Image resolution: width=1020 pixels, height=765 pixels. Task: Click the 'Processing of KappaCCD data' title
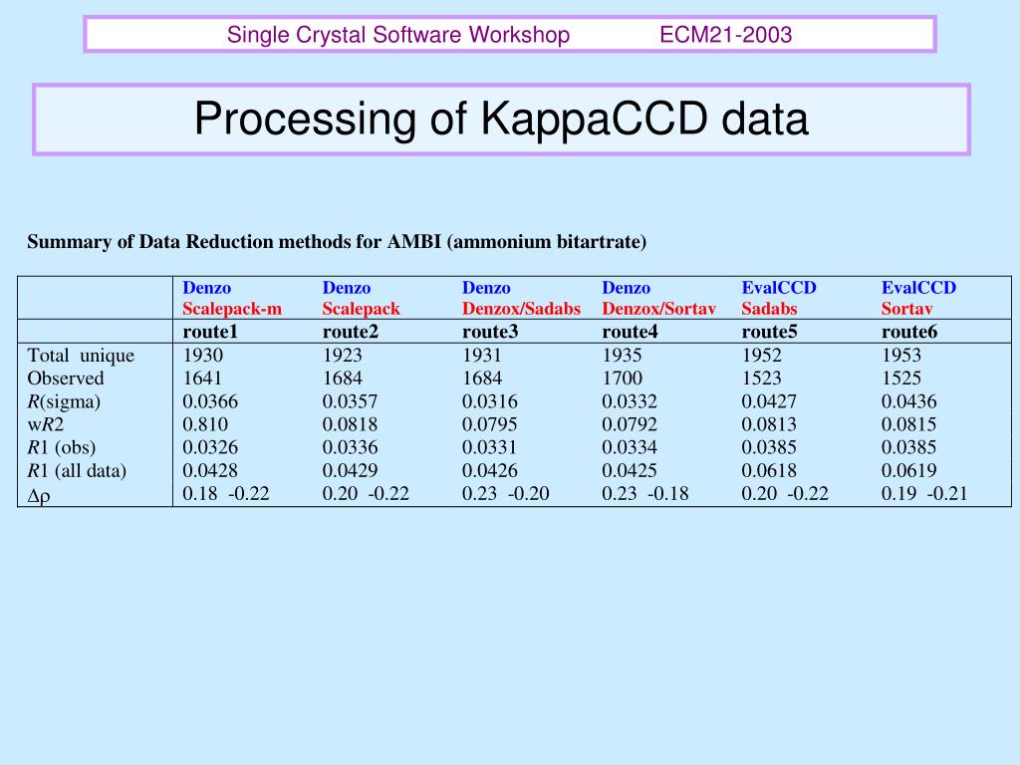tap(501, 119)
